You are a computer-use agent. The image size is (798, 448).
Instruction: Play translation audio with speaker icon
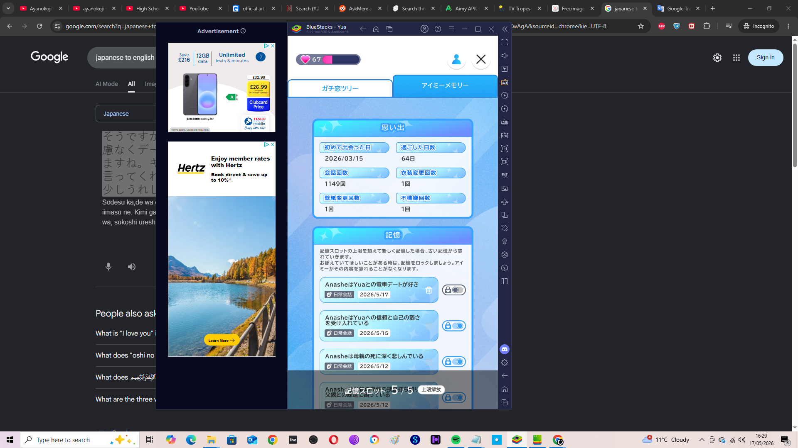pyautogui.click(x=132, y=267)
